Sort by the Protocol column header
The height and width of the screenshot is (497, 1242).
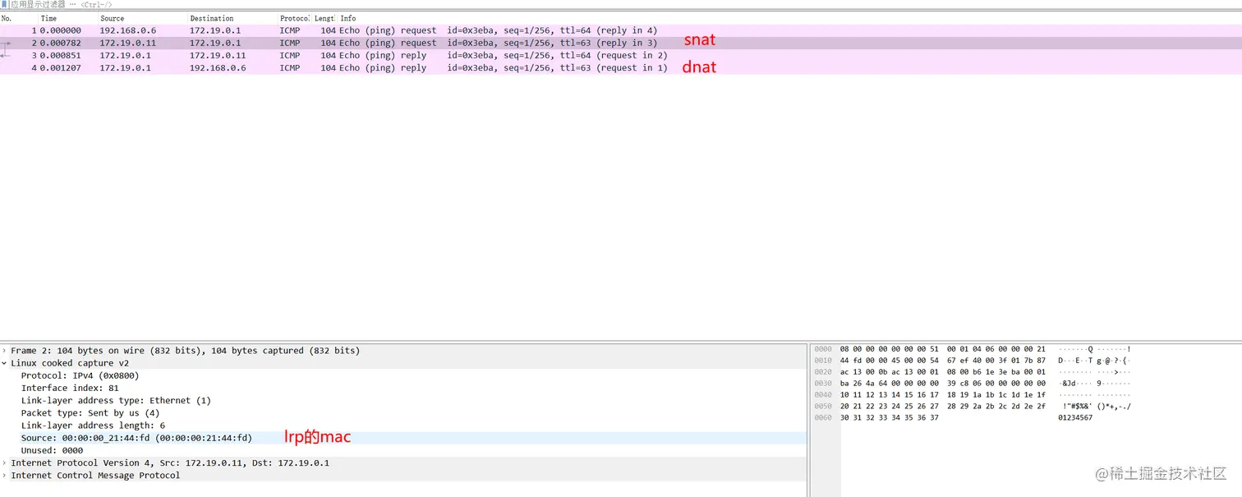pos(294,18)
